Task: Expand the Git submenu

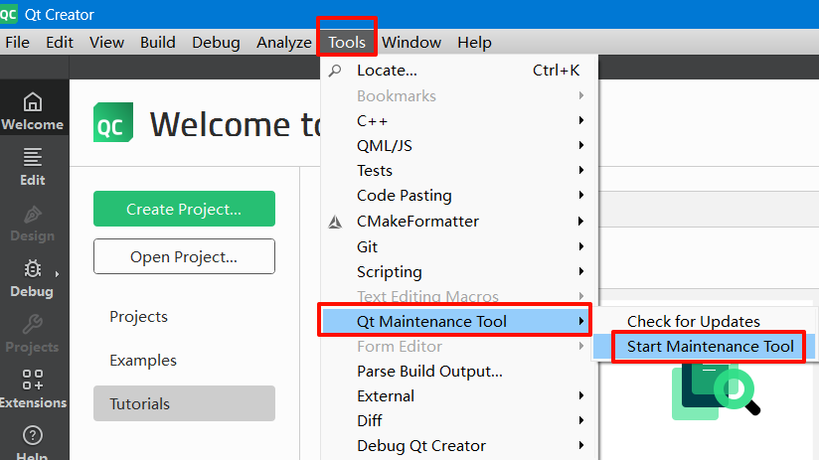Action: (x=459, y=247)
